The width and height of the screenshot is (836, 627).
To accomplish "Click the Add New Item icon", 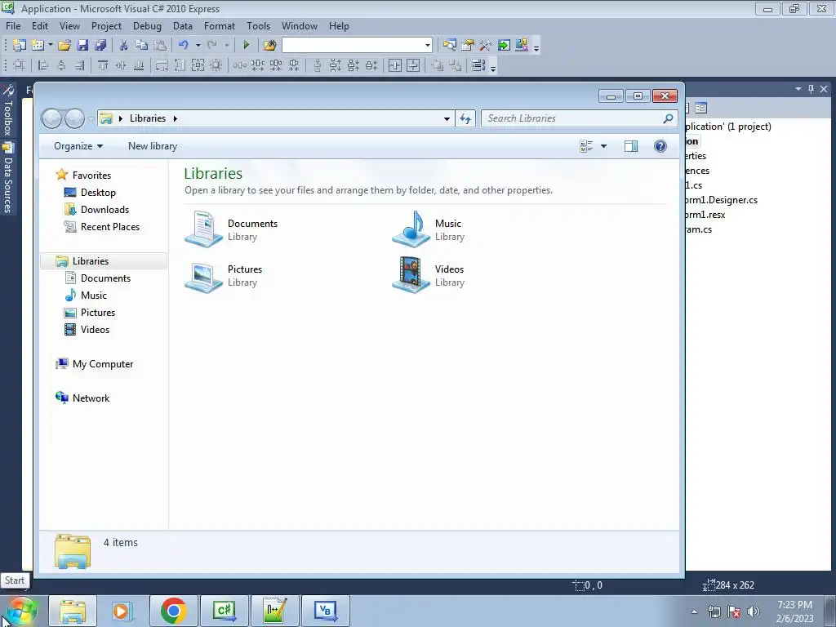I will (x=38, y=46).
